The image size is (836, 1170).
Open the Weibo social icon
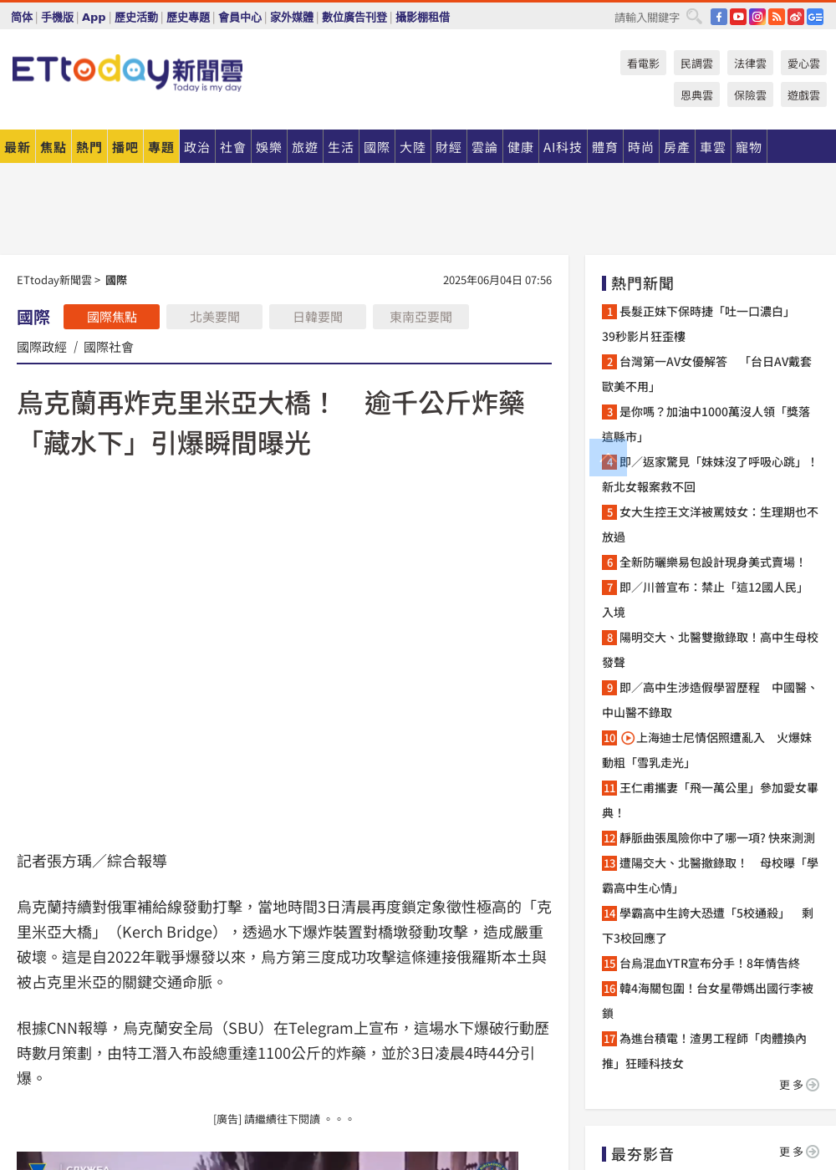click(796, 17)
